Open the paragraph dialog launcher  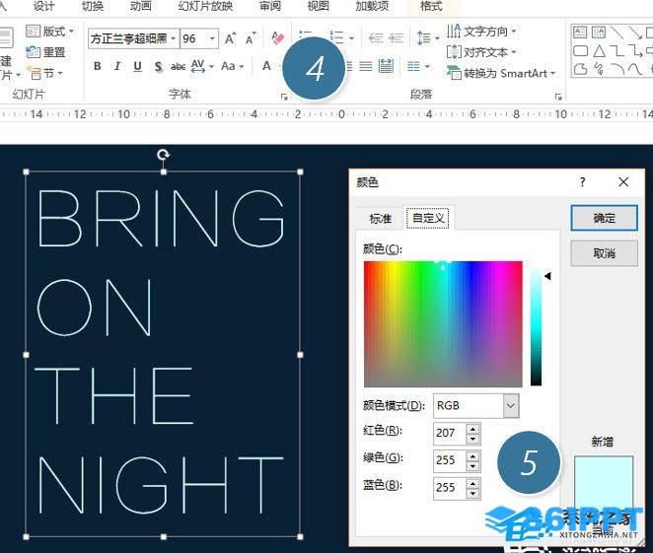pos(558,97)
